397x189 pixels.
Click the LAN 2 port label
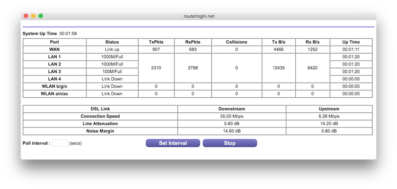(54, 64)
